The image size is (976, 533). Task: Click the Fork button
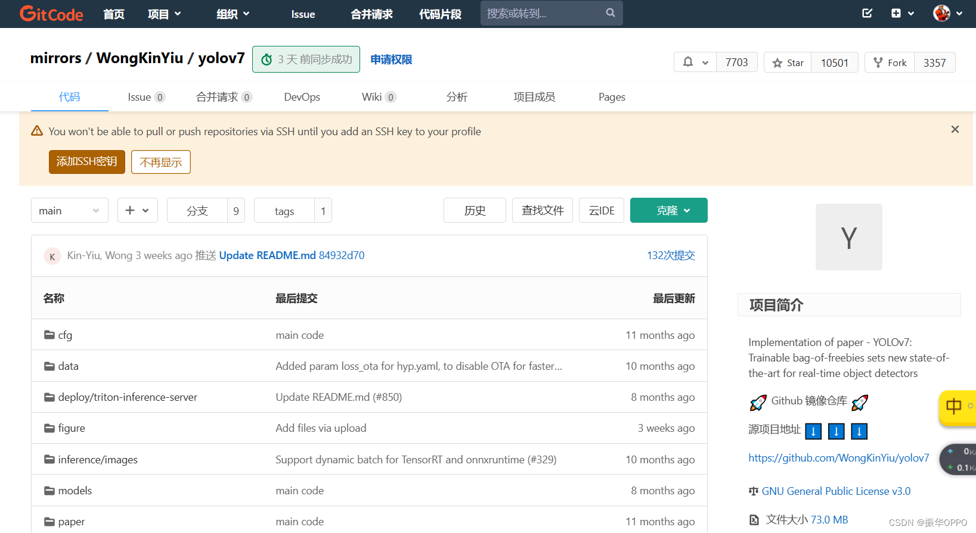pos(890,63)
